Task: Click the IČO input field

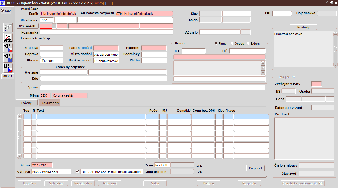Action: pos(193,51)
